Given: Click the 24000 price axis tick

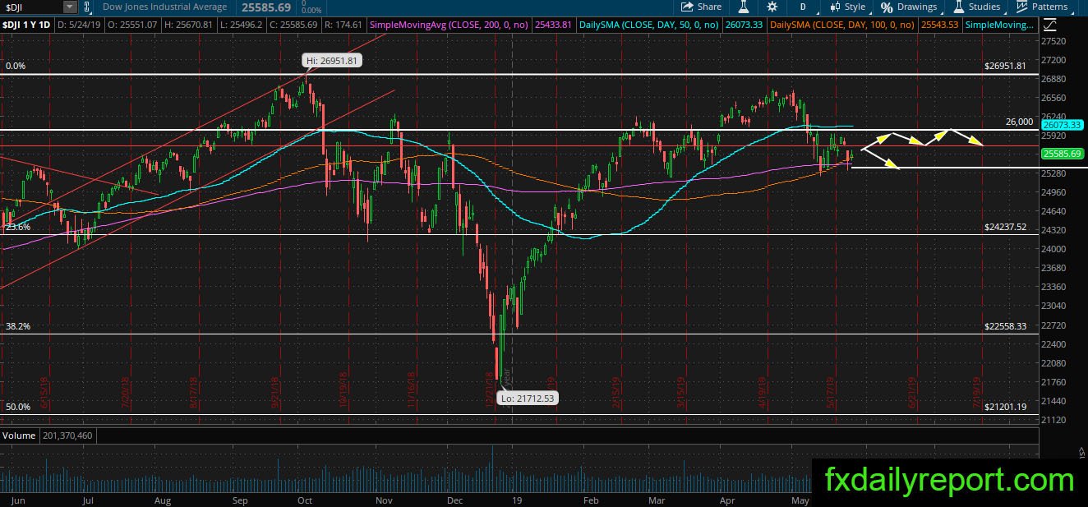Looking at the screenshot, I should click(x=1053, y=249).
